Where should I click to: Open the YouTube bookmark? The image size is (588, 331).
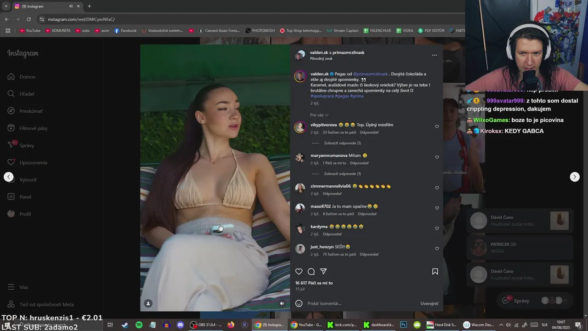click(30, 31)
